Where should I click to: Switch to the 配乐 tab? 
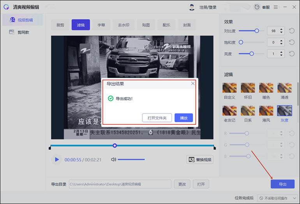click(166, 25)
